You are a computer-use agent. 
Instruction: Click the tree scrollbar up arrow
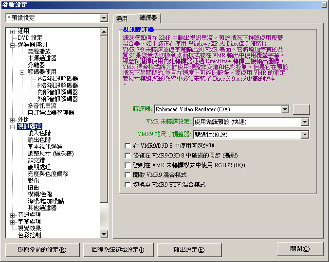(104, 32)
